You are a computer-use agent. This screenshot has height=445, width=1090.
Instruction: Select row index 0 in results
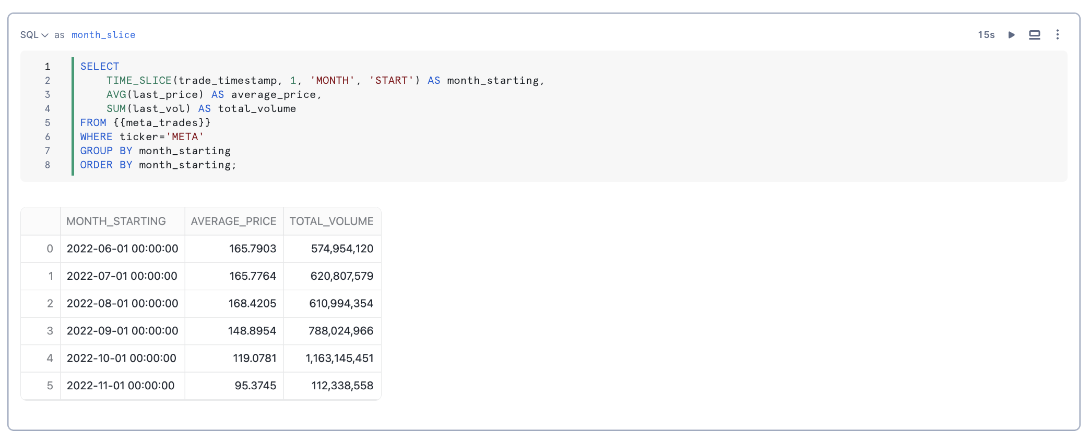(50, 249)
